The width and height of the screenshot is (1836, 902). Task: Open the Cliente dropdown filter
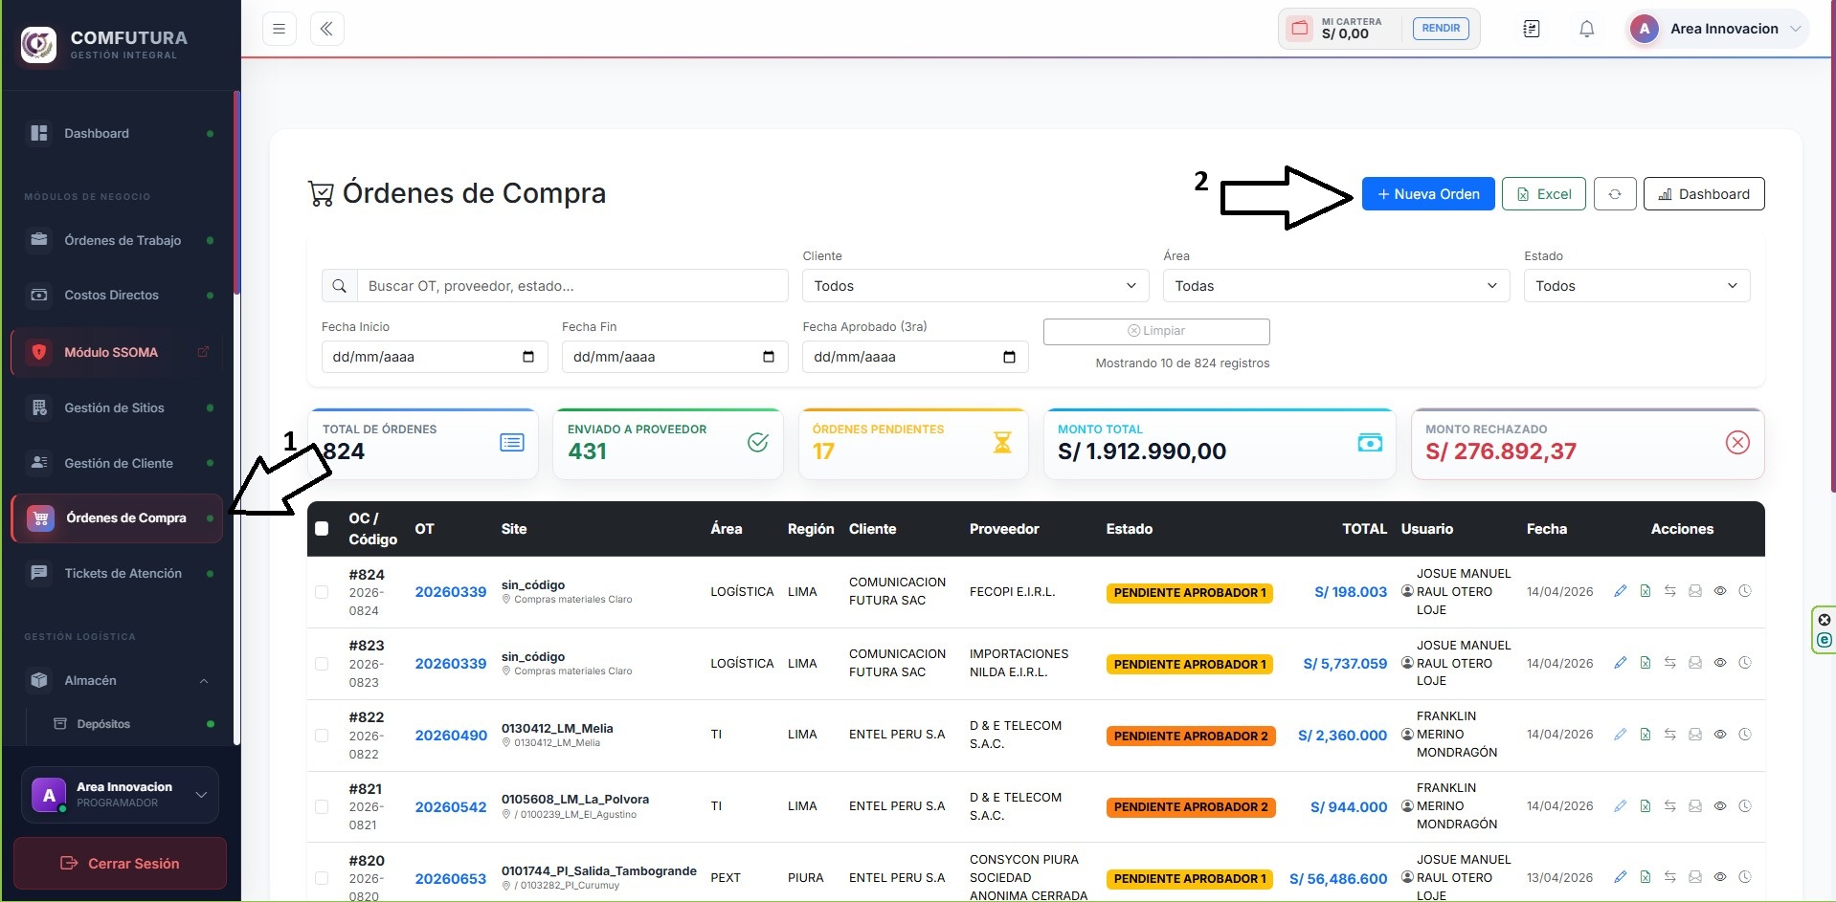pyautogui.click(x=975, y=286)
